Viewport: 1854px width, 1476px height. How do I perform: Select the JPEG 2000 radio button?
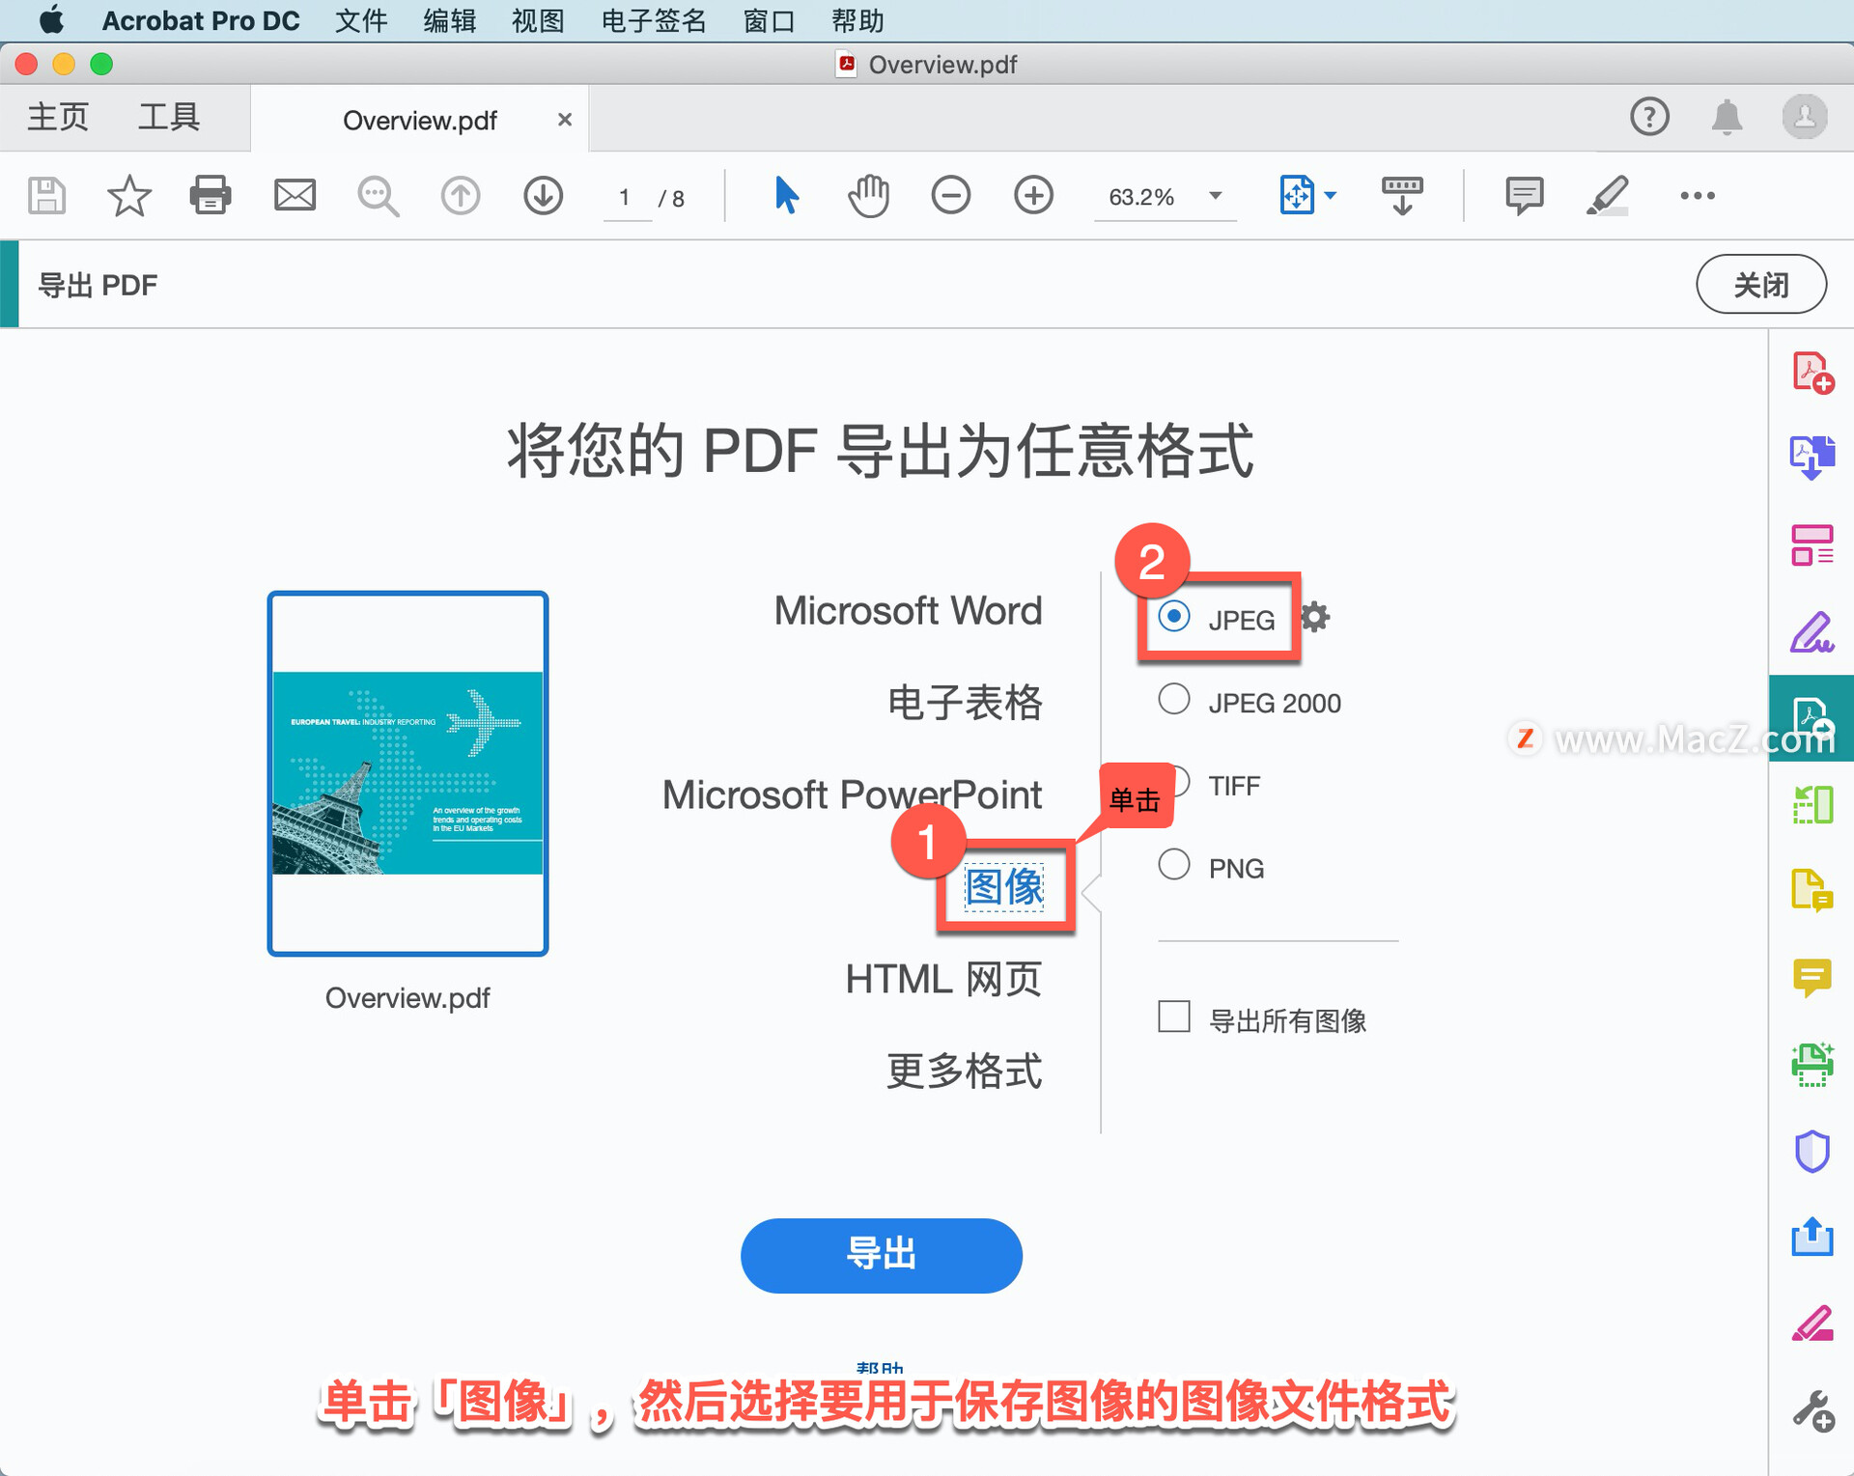click(x=1174, y=700)
